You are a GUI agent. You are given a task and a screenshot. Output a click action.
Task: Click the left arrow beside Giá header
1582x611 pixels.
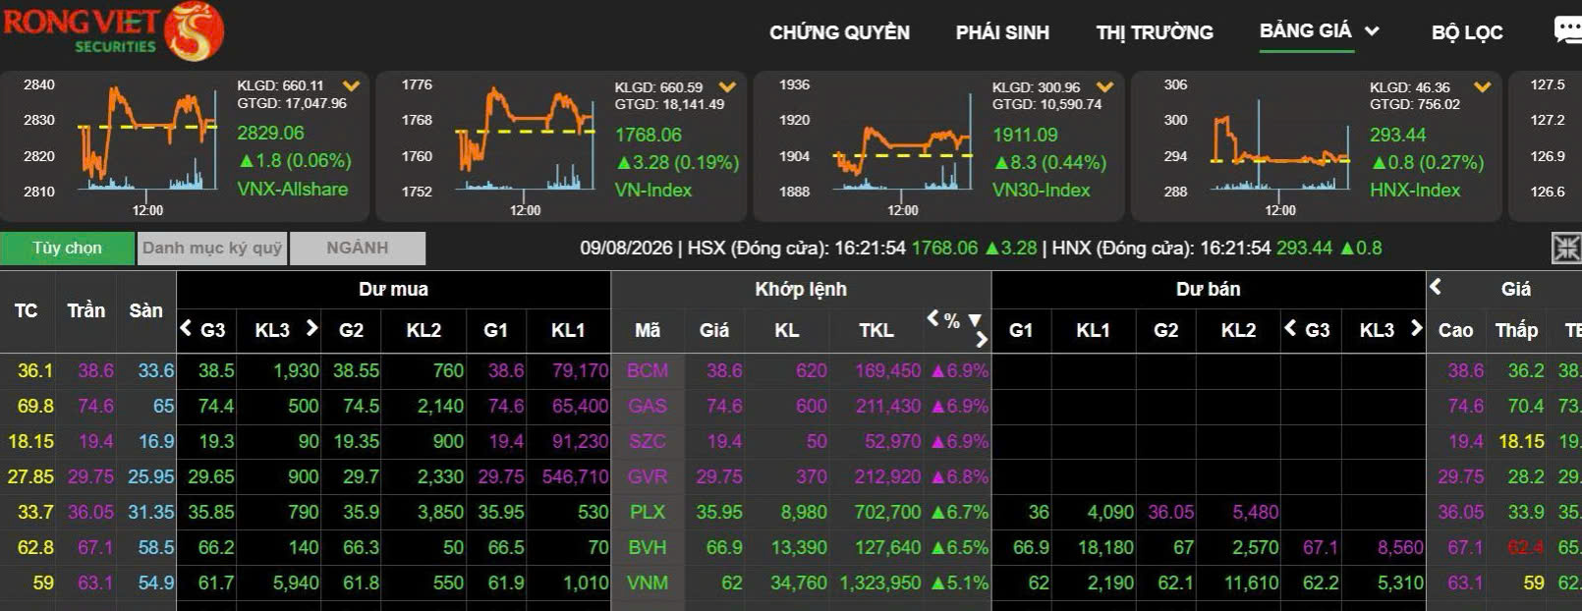click(1436, 287)
